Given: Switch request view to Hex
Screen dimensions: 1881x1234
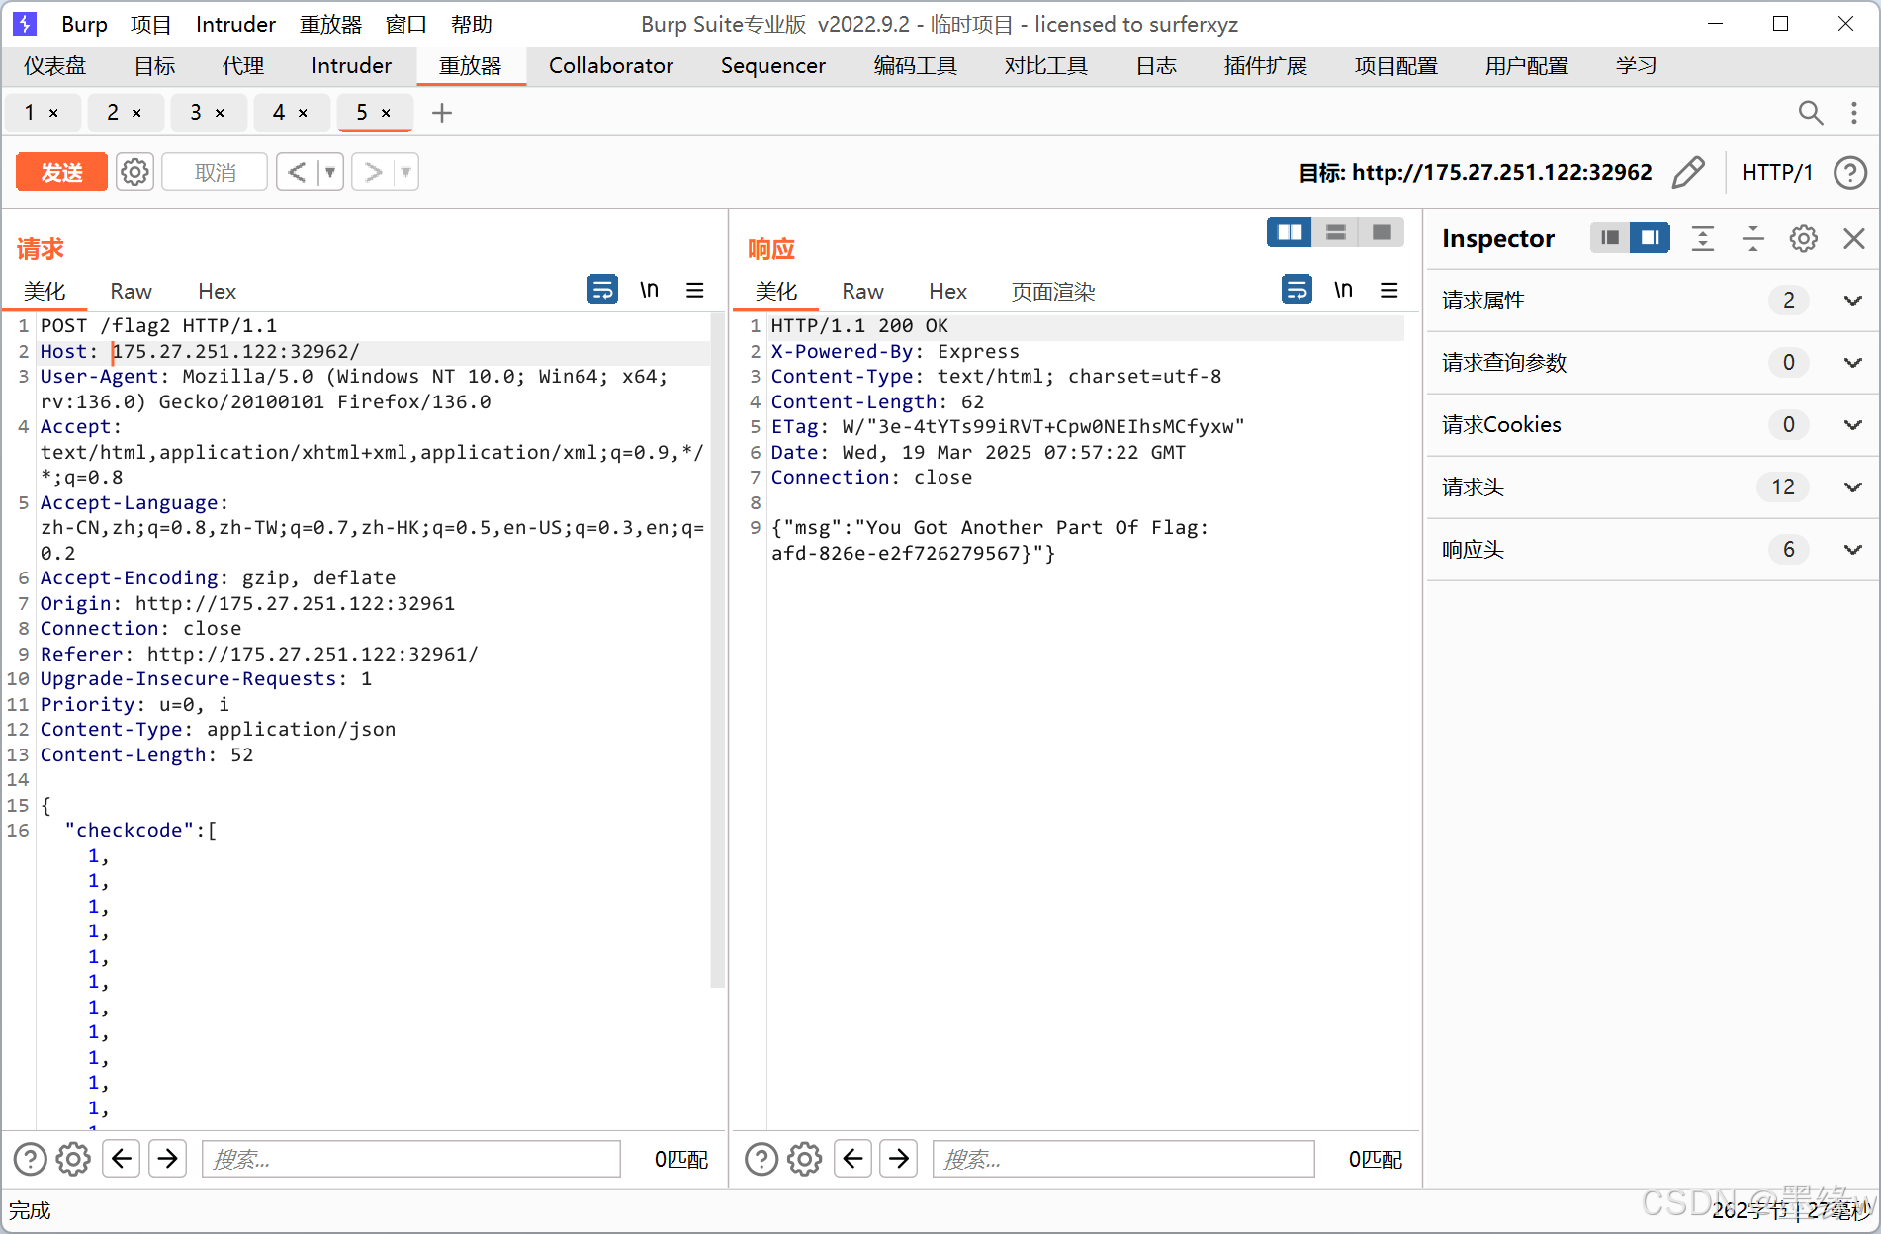Looking at the screenshot, I should 217,291.
